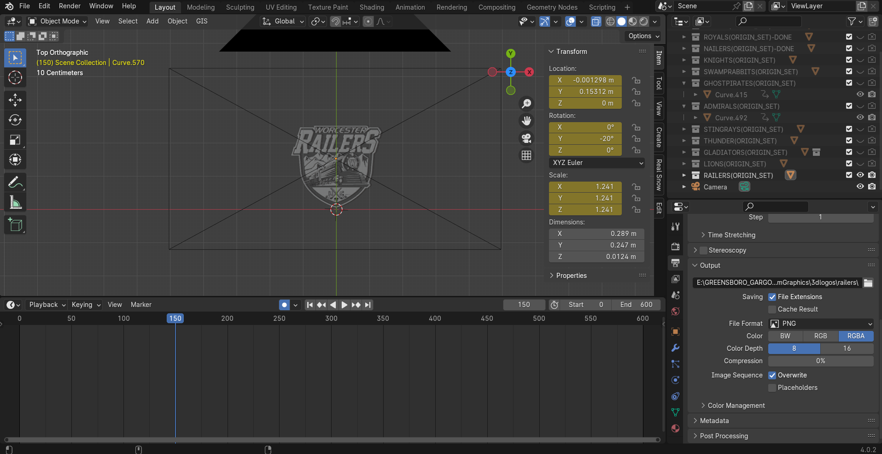Open the Tool properties tab icon
Viewport: 882px width, 454px height.
click(675, 226)
